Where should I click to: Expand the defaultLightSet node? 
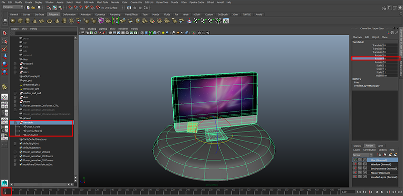15,144
